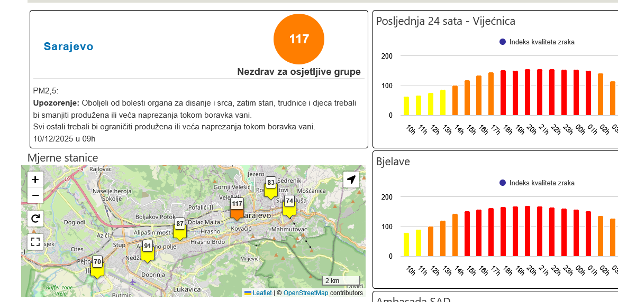Screen dimensions: 618x302
Task: Zoom in on the stations map
Action: point(35,180)
